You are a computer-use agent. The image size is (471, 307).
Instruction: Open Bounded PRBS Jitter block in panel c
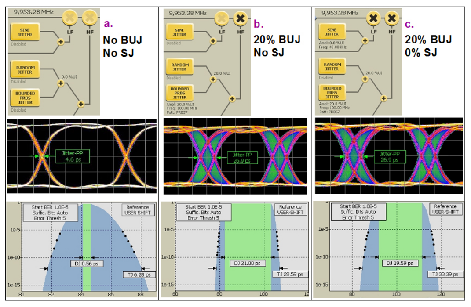332,93
